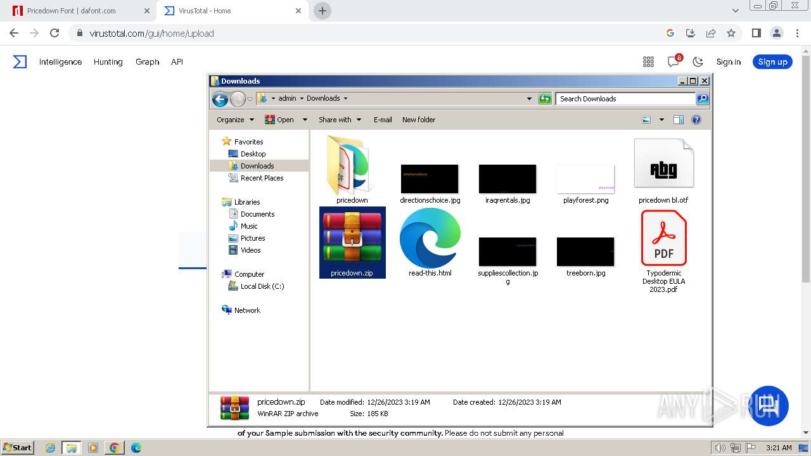Select Recent Places in navigation pane
811x456 pixels.
pyautogui.click(x=262, y=178)
